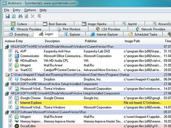Switch to the LSA Providers tab

coord(108,29)
